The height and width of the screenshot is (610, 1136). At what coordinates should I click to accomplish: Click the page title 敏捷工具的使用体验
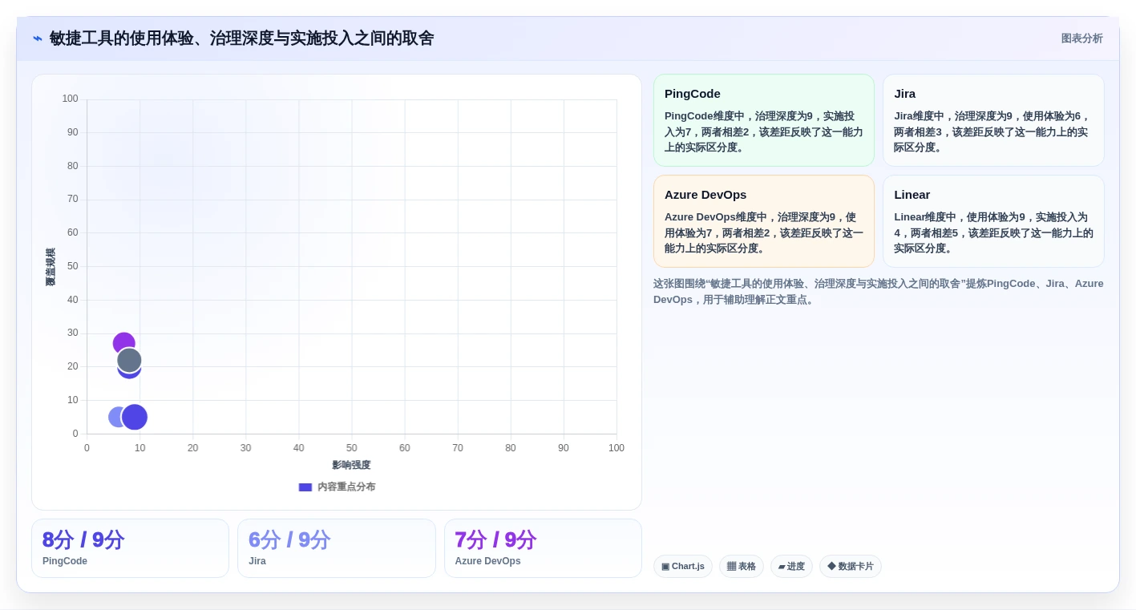[x=241, y=38]
